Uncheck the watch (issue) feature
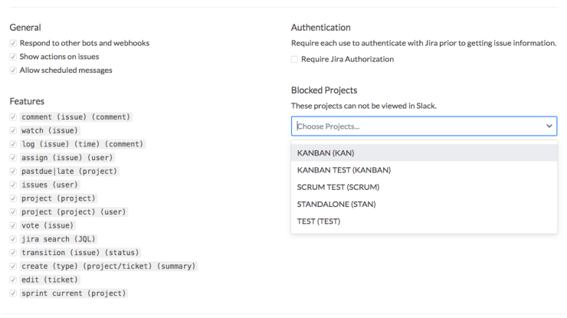567x318 pixels. point(13,131)
